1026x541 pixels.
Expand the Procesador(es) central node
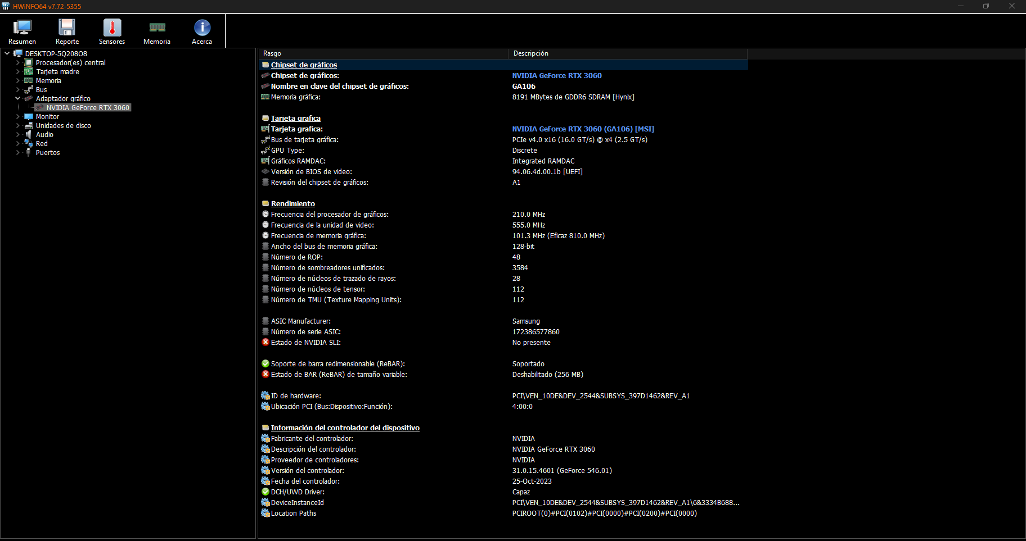click(17, 63)
